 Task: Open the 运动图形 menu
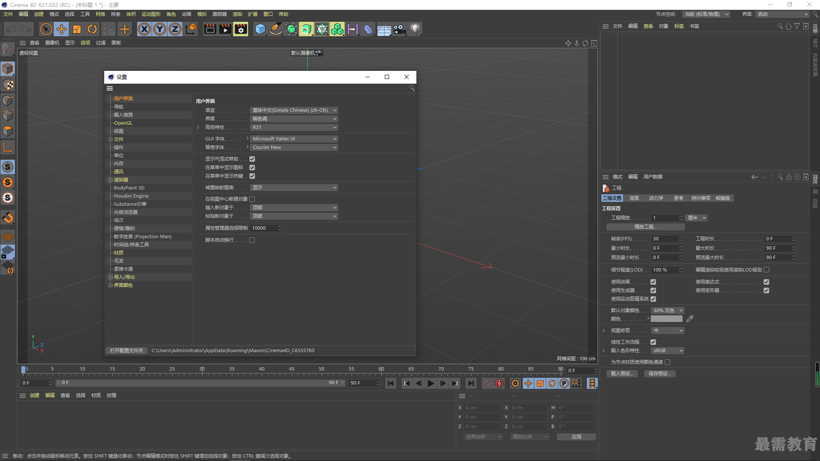click(x=151, y=14)
